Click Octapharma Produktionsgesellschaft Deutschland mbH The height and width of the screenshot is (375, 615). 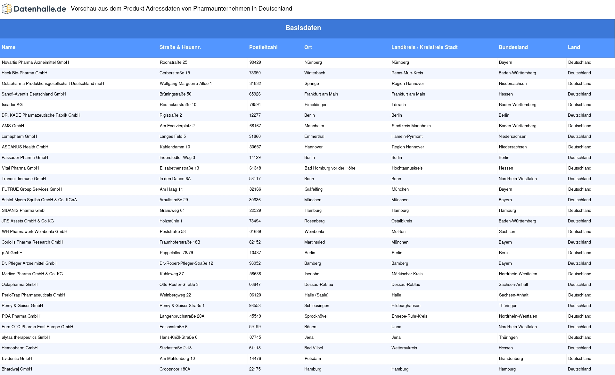click(53, 84)
